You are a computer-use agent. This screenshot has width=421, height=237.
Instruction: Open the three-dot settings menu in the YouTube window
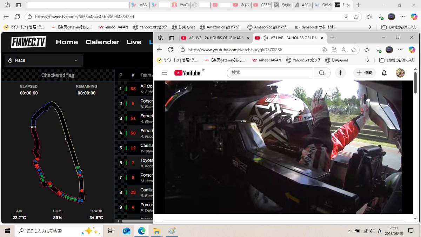(x=400, y=50)
